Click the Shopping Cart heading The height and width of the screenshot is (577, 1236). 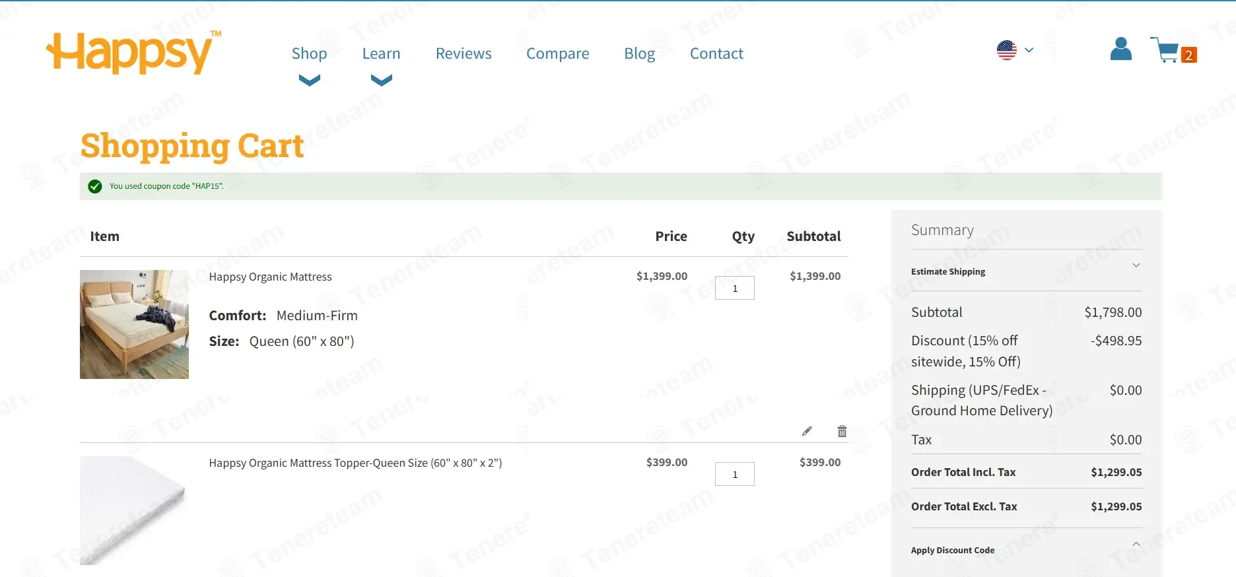point(192,146)
